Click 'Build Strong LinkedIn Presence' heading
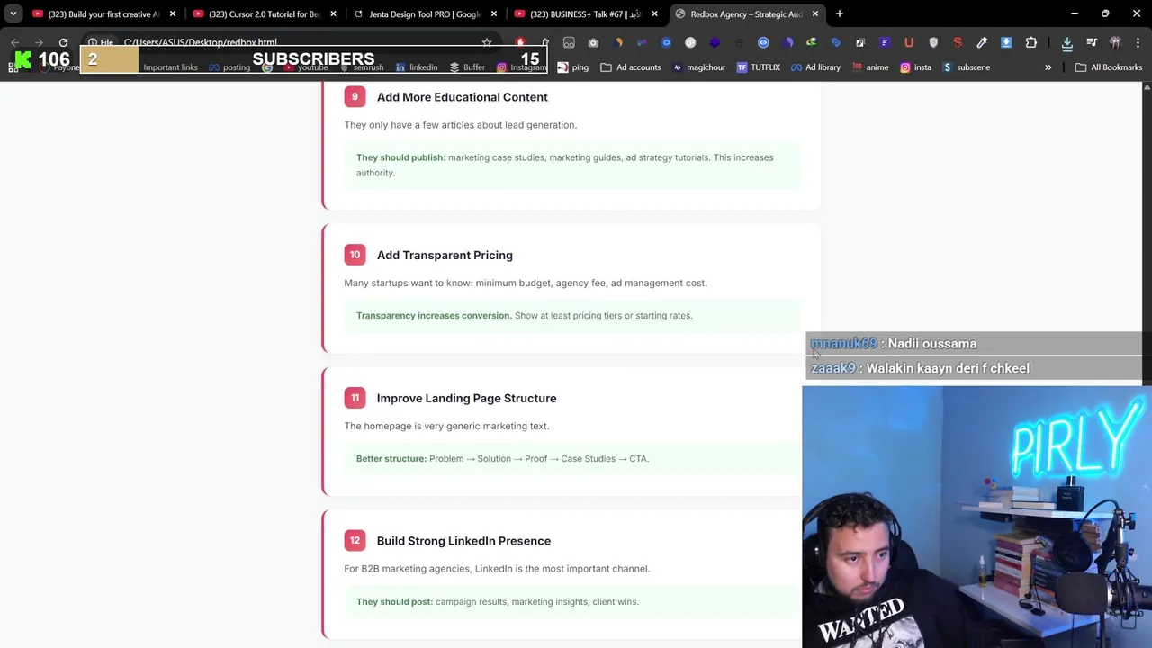This screenshot has height=648, width=1152. click(x=463, y=541)
